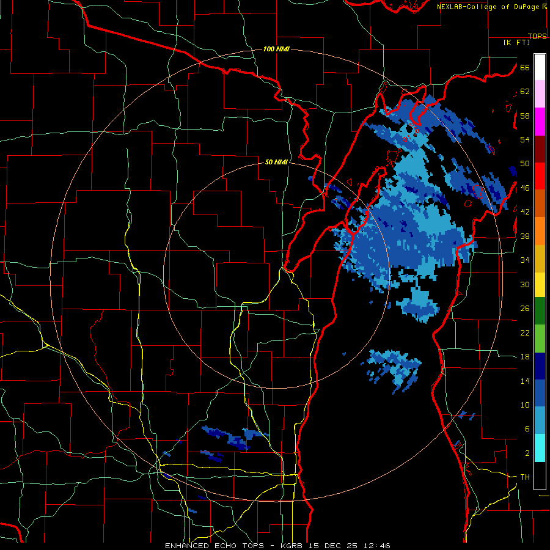Click the "[K FT]" units label
Image resolution: width=550 pixels, height=550 pixels.
point(516,43)
